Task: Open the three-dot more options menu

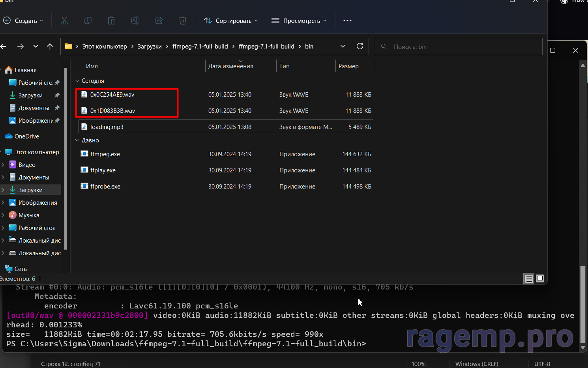Action: [347, 21]
